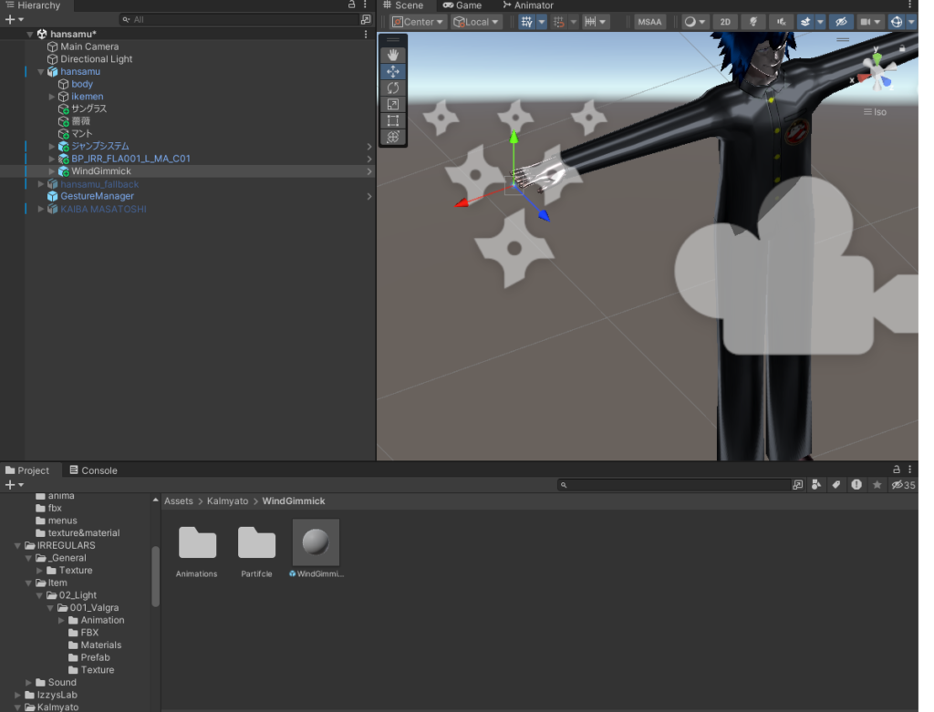Open the Center pivot mode dropdown

tap(418, 22)
